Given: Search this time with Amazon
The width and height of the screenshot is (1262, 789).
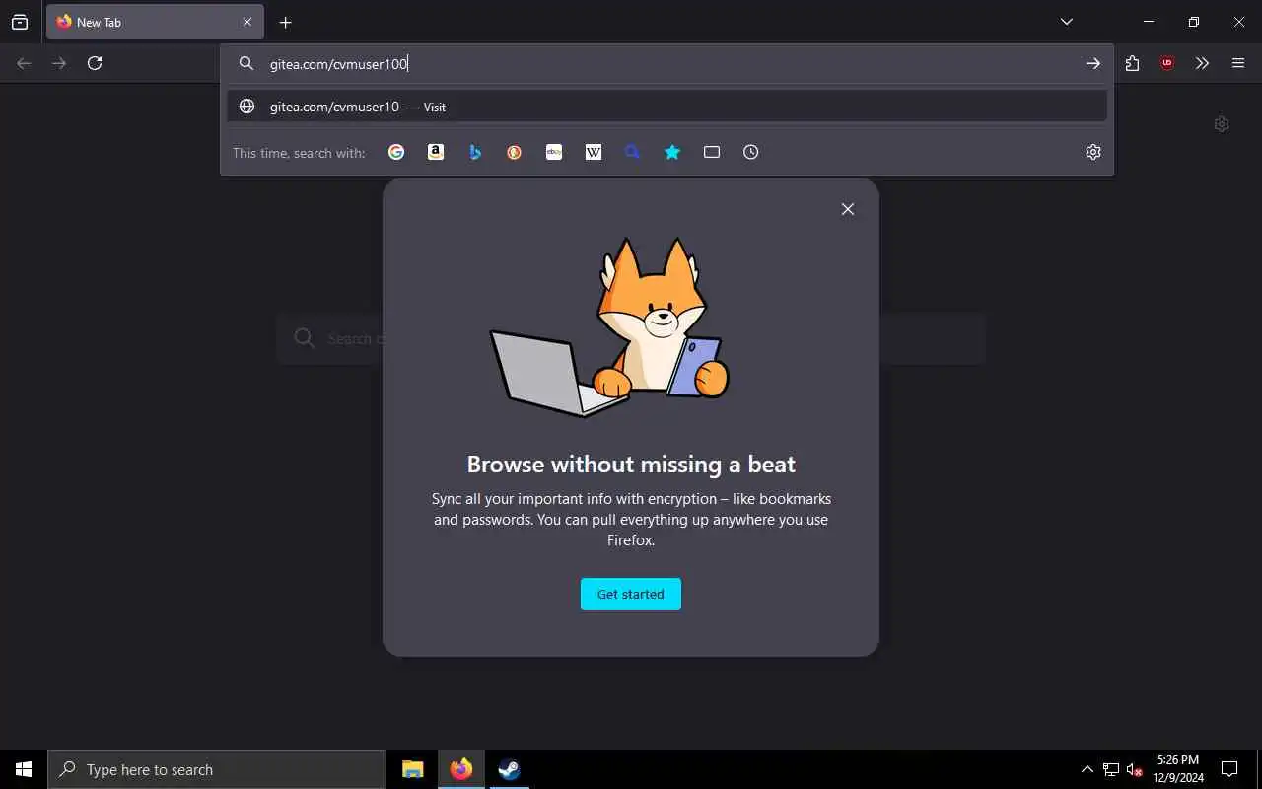Looking at the screenshot, I should pos(436,152).
